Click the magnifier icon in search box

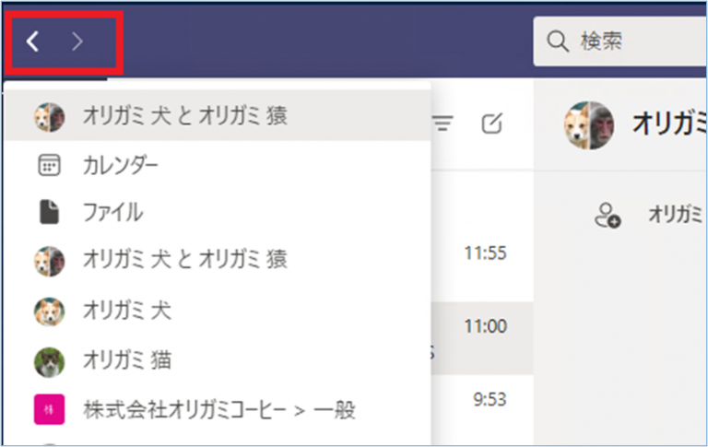[x=557, y=41]
